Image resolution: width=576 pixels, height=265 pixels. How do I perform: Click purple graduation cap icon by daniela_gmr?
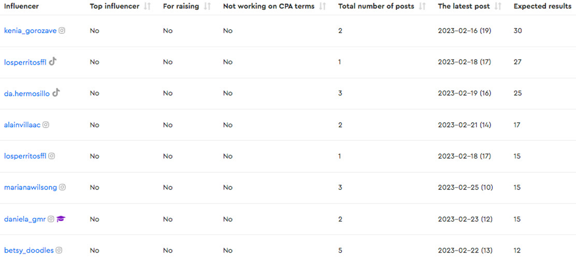coord(61,219)
